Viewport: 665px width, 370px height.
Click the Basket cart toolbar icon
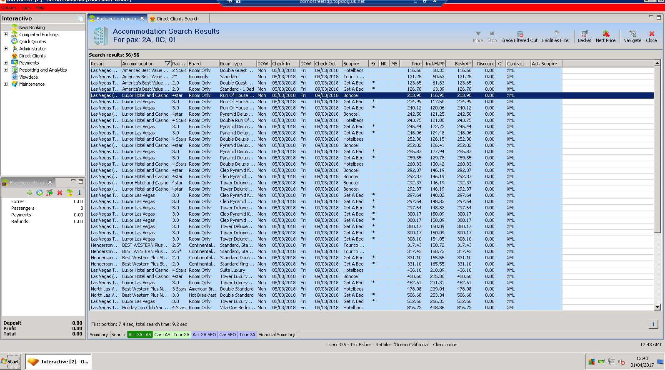[x=584, y=34]
